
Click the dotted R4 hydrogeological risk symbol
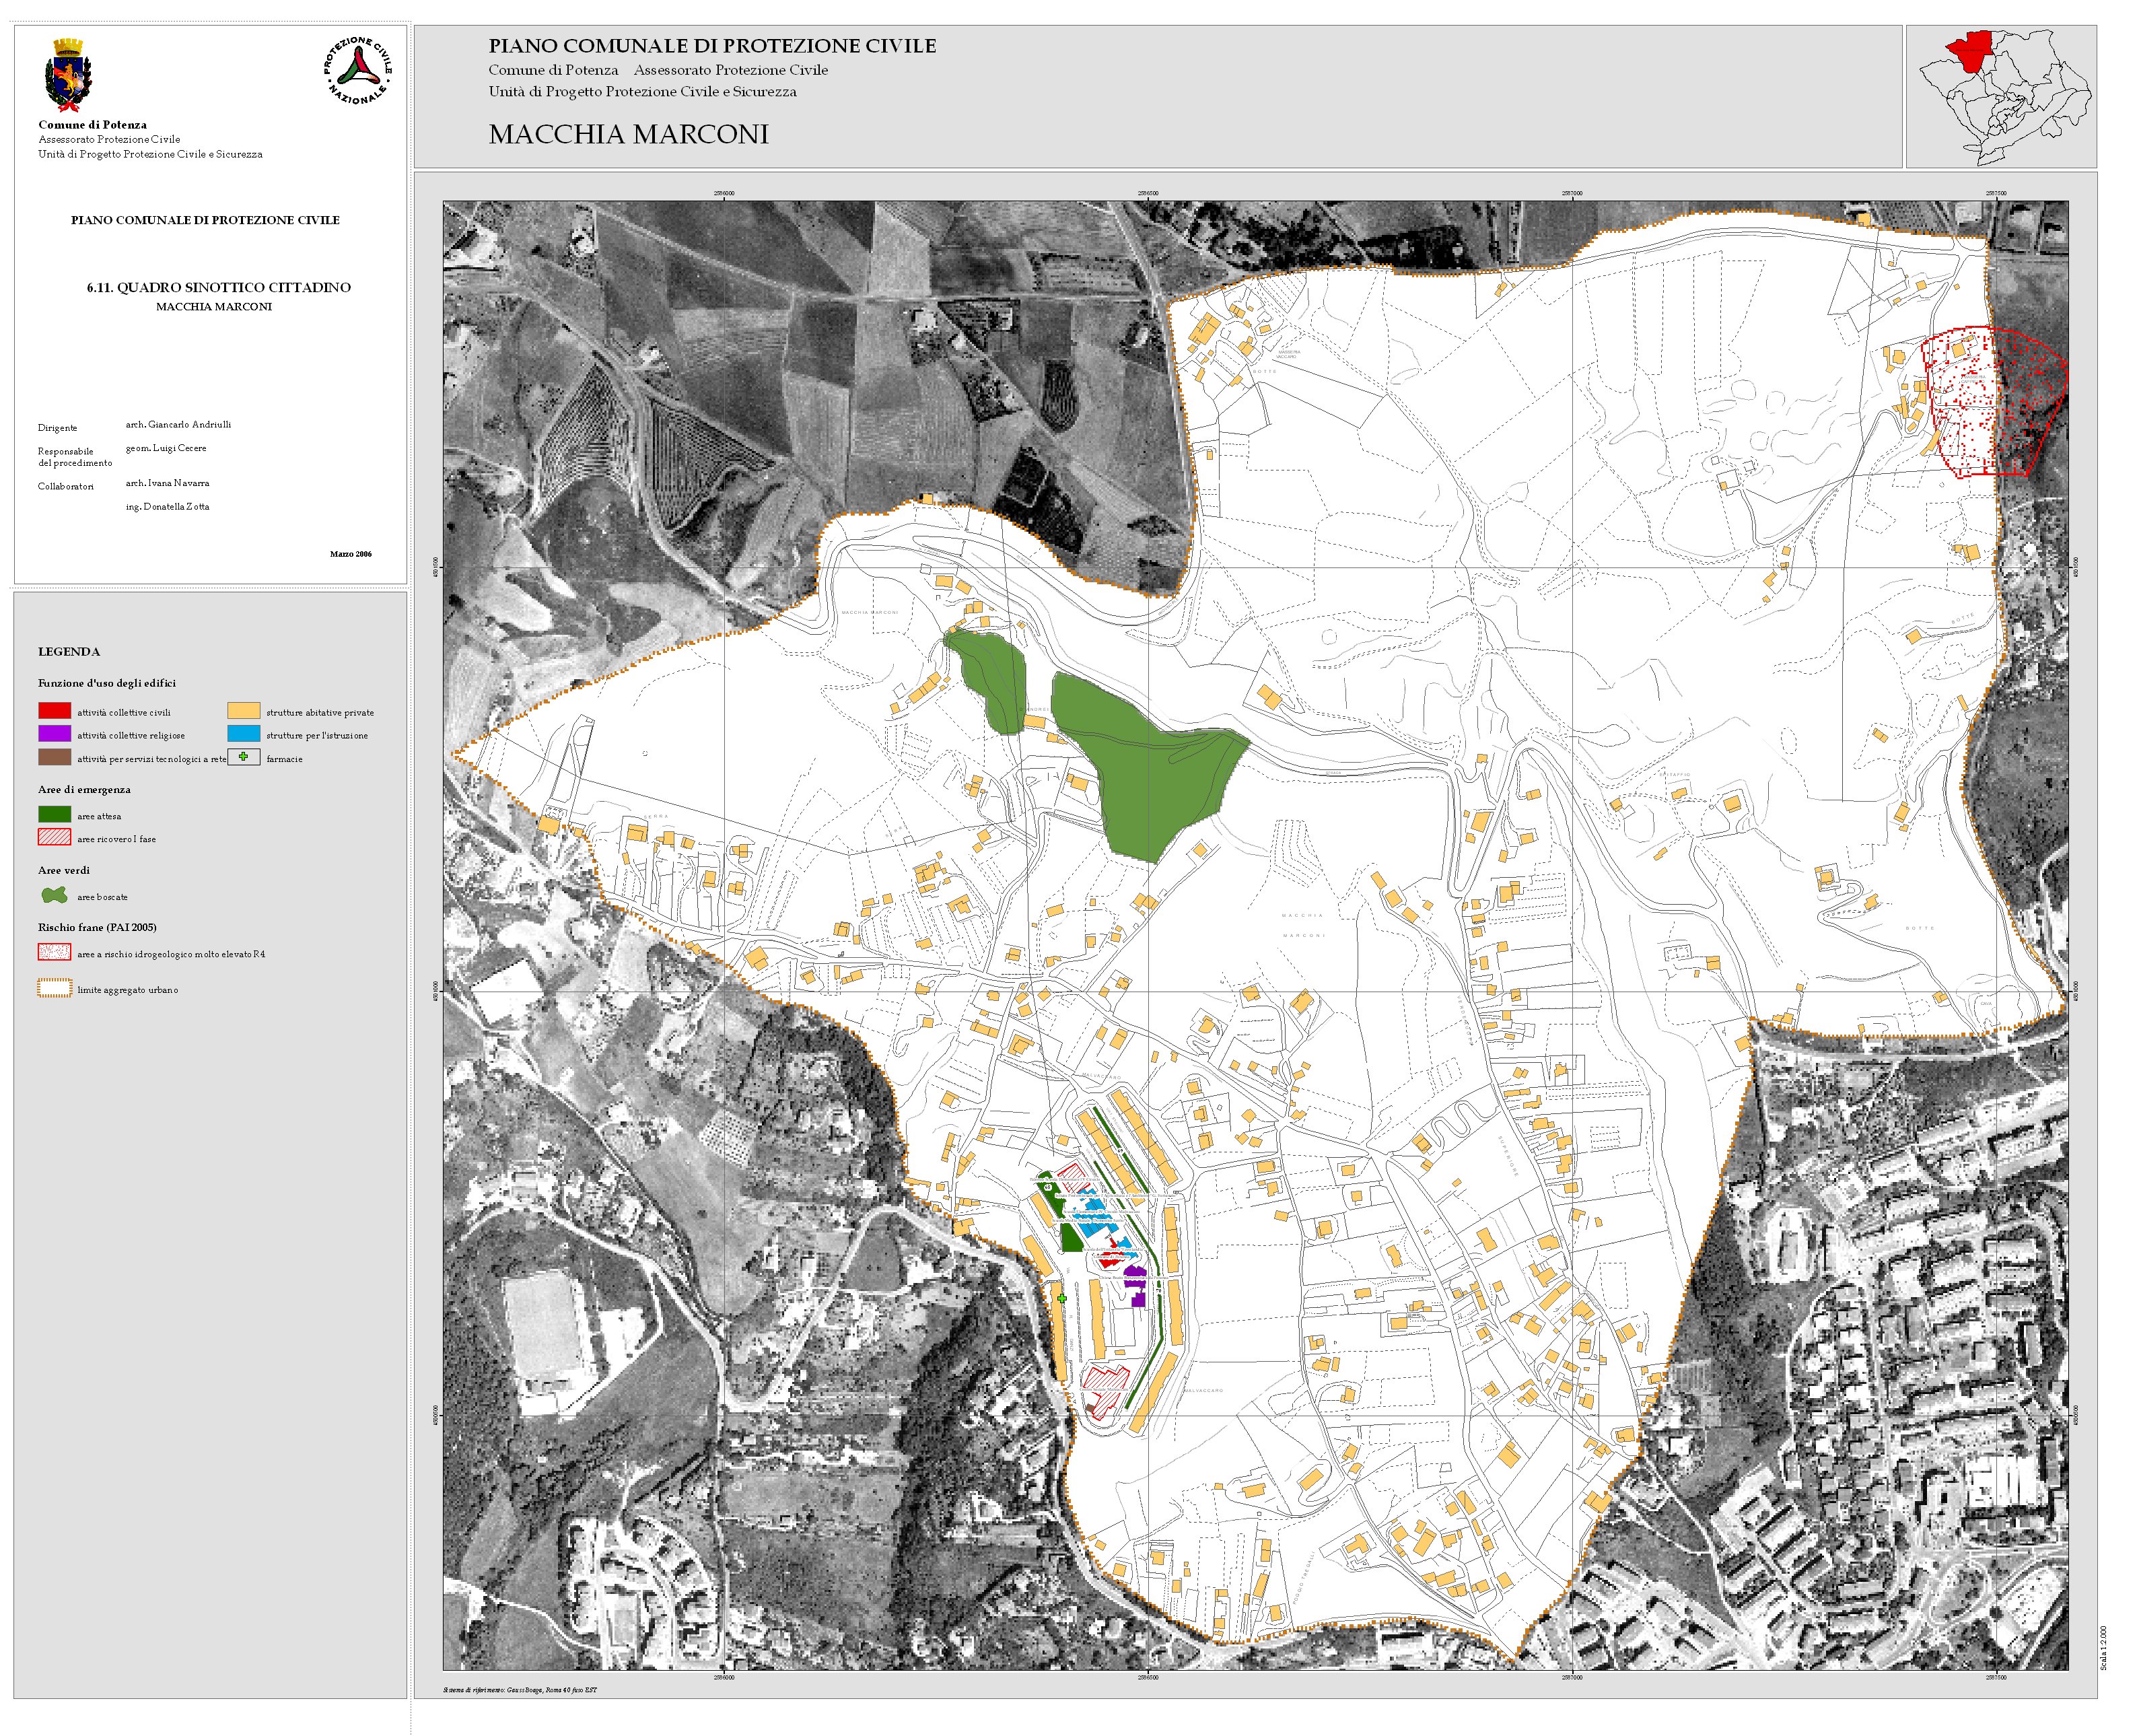click(54, 952)
